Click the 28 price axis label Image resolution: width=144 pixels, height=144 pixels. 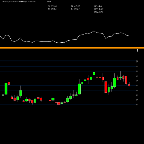click(137, 95)
